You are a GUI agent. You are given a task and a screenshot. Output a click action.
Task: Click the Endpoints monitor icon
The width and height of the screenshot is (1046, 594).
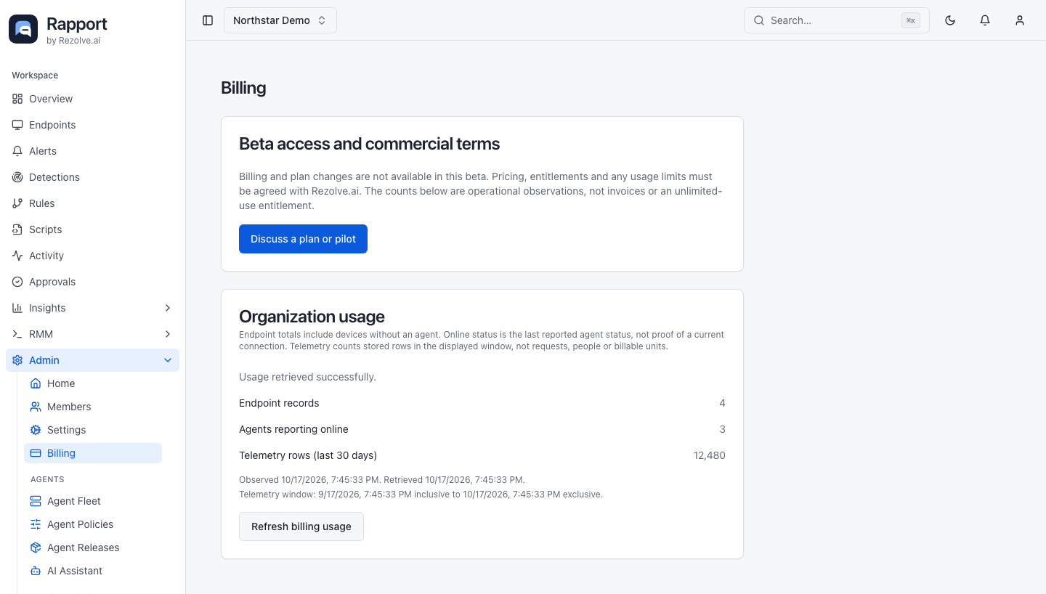coord(17,125)
